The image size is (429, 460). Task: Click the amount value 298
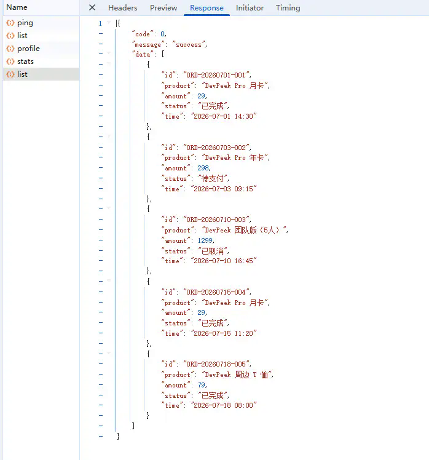[x=203, y=169]
